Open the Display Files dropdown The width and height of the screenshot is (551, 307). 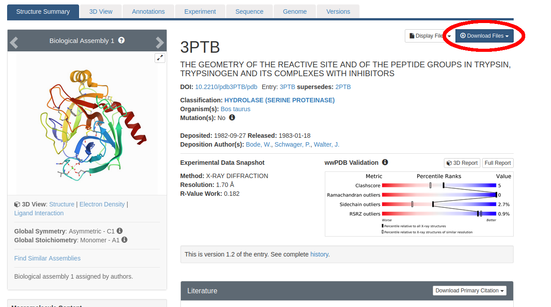[429, 36]
